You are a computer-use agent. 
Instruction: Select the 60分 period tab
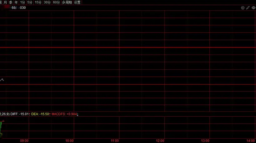pos(56,2)
